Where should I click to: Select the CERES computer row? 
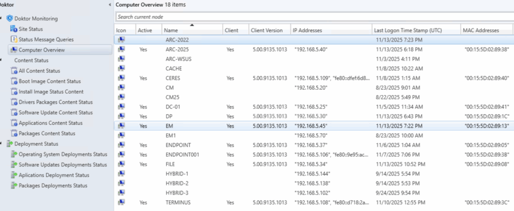pos(173,78)
